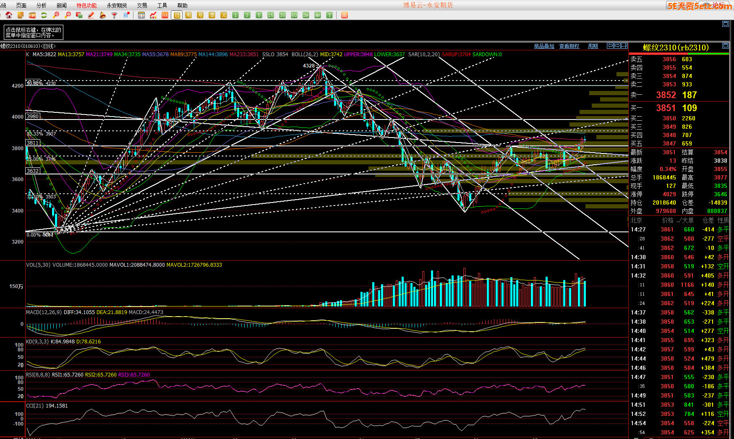The height and width of the screenshot is (439, 734).
Task: Click the 3980 price level label
Action: click(x=33, y=116)
